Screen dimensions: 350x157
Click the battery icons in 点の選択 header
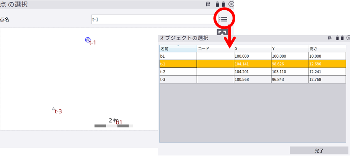pos(220,4)
